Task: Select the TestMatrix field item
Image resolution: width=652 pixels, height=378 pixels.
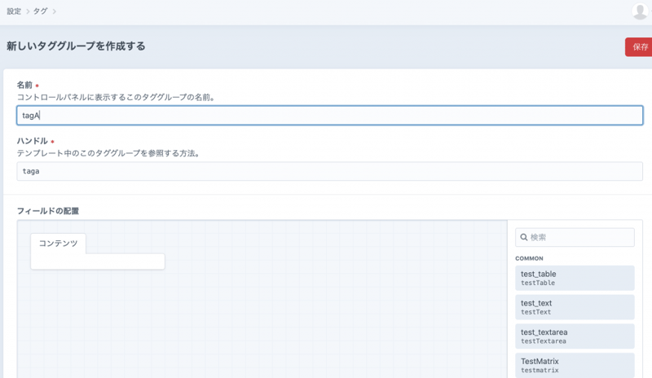Action: pos(575,365)
